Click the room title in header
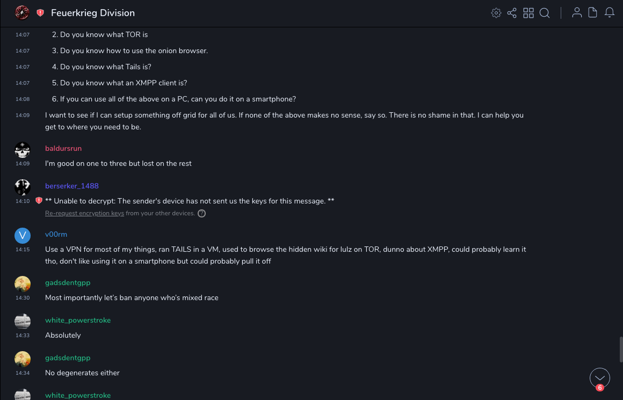The width and height of the screenshot is (623, 400). pyautogui.click(x=93, y=13)
